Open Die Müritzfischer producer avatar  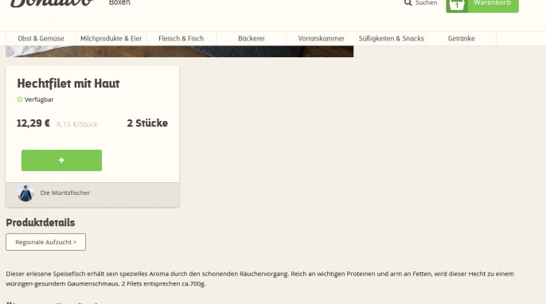[x=25, y=193]
